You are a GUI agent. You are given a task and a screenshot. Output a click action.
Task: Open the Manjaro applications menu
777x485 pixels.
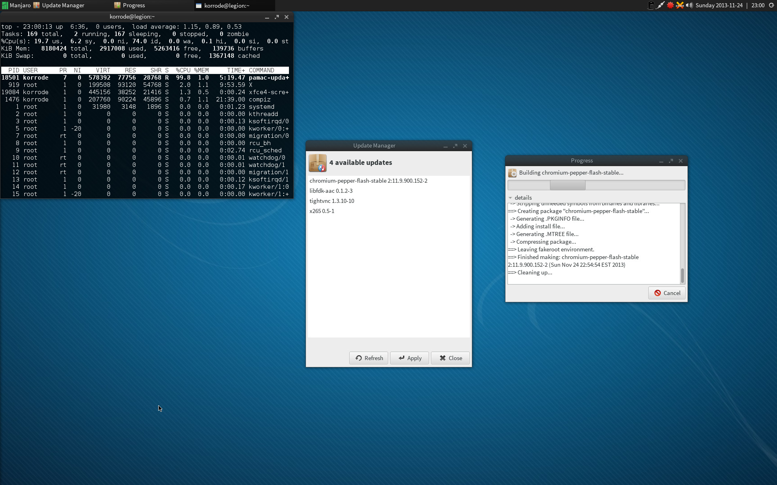click(16, 5)
